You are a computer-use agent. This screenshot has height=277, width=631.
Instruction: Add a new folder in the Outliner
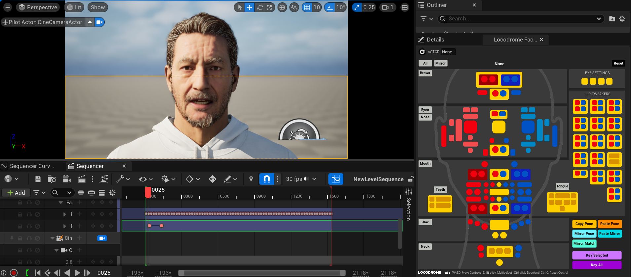612,19
